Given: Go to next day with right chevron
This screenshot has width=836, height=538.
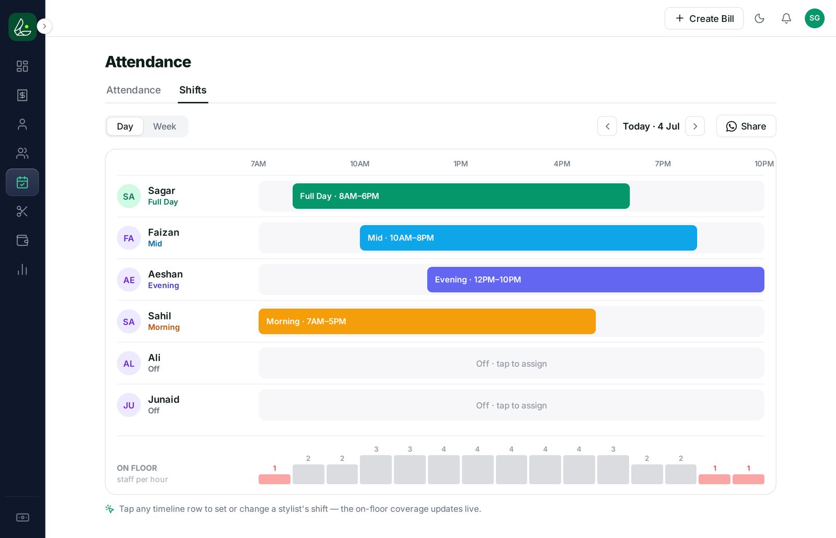Looking at the screenshot, I should (695, 126).
